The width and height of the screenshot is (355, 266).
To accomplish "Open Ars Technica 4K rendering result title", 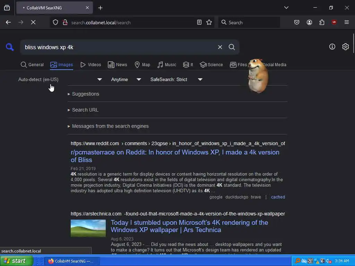I will [189, 226].
